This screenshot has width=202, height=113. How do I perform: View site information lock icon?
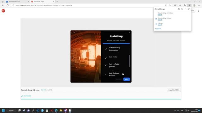(13, 5)
